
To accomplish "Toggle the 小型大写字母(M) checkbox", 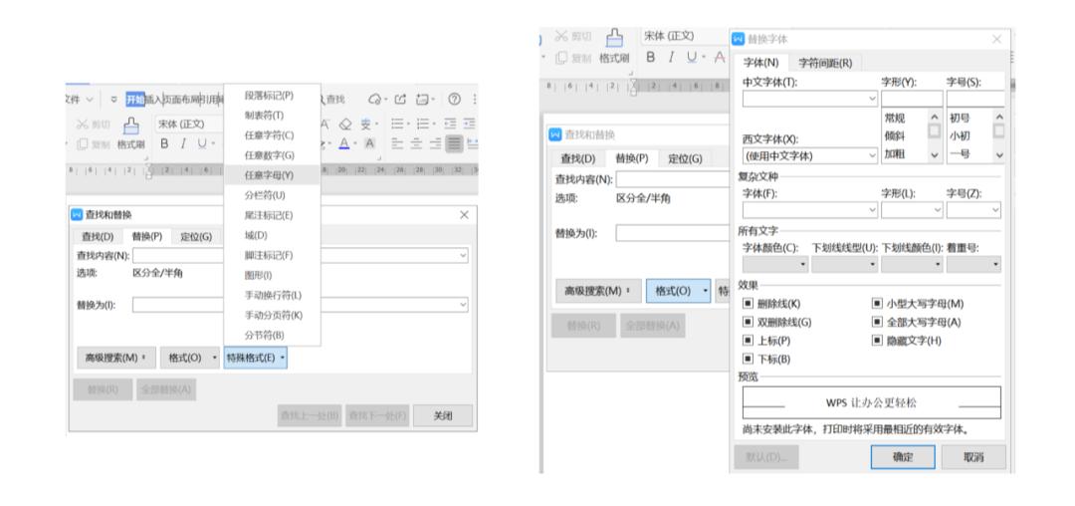I will tap(877, 303).
